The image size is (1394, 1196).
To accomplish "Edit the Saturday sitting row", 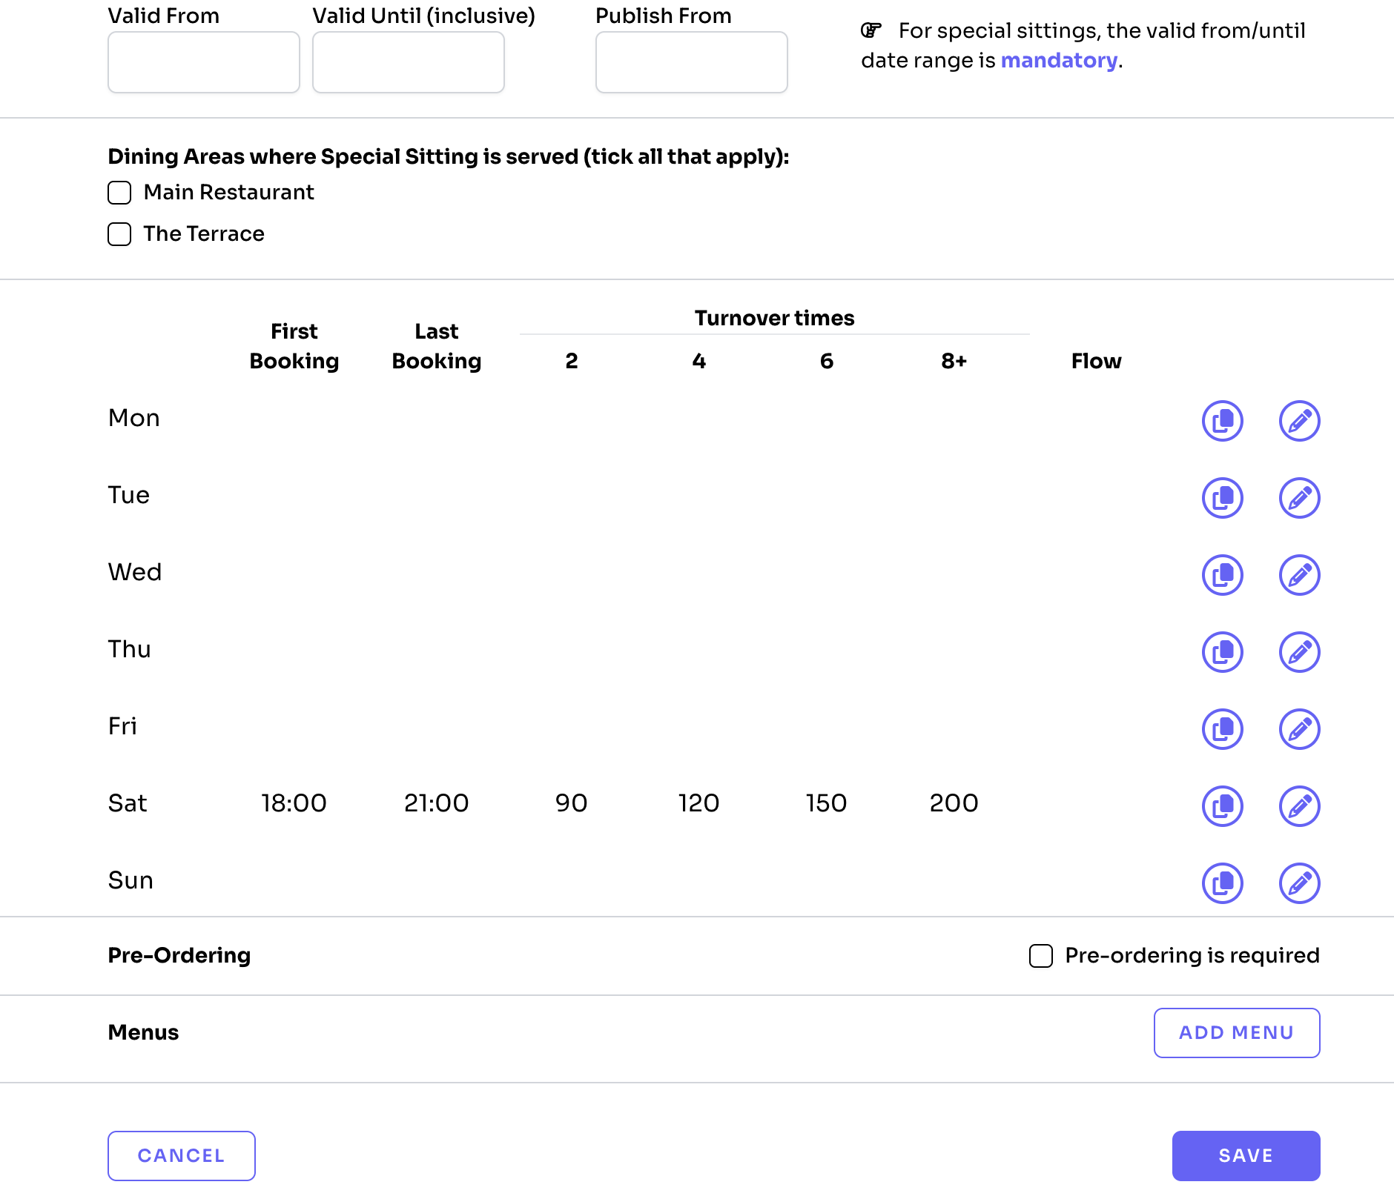I will point(1299,806).
